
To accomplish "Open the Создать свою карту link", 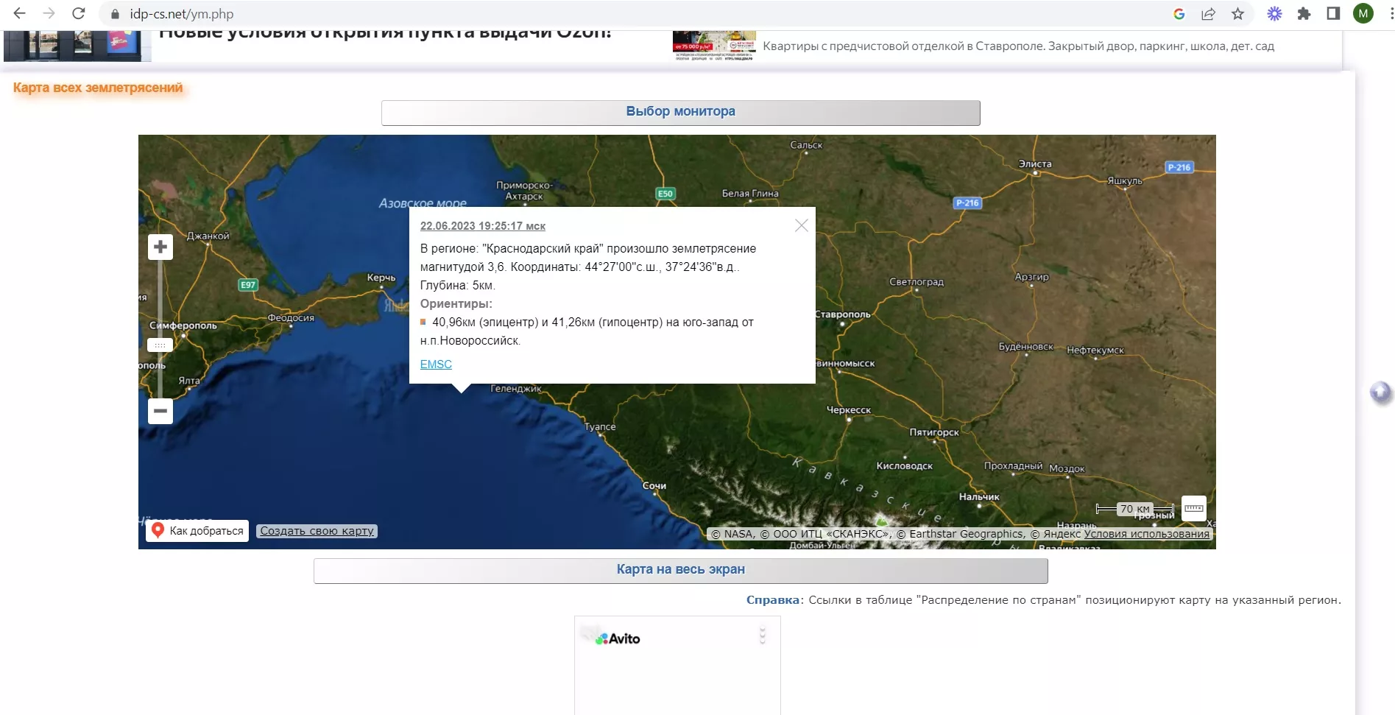I will (x=317, y=531).
